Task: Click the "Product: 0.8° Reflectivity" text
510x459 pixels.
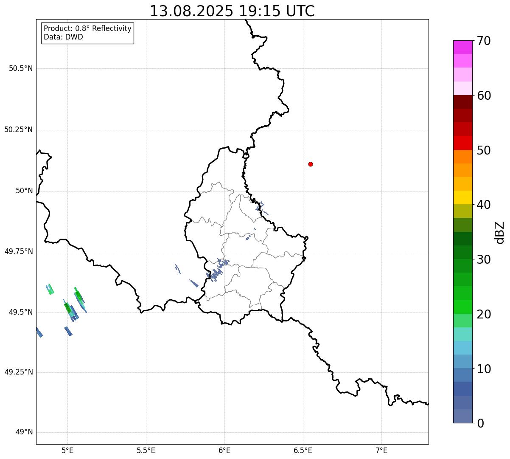Action: click(88, 28)
